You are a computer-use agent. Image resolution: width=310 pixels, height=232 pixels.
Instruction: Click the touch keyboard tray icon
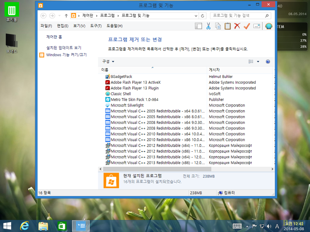click(x=237, y=226)
